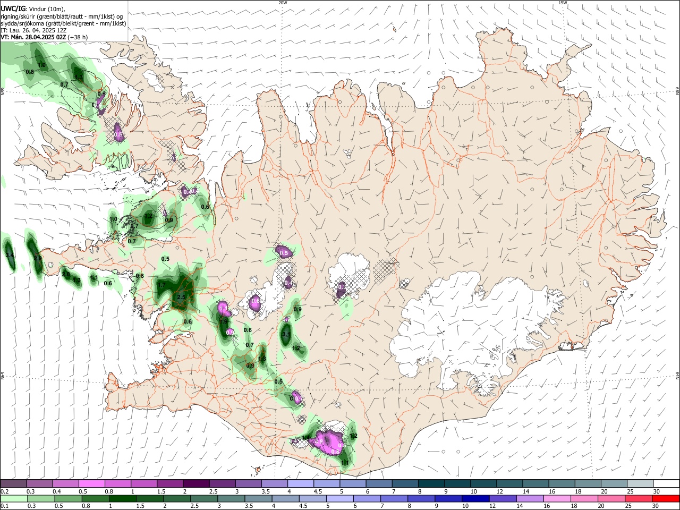
Task: Click the "0.2" label in upper legend scale
Action: 4,491
